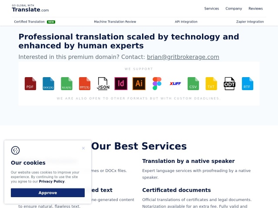Click the brian@gritbrokerage.com email link

[183, 57]
